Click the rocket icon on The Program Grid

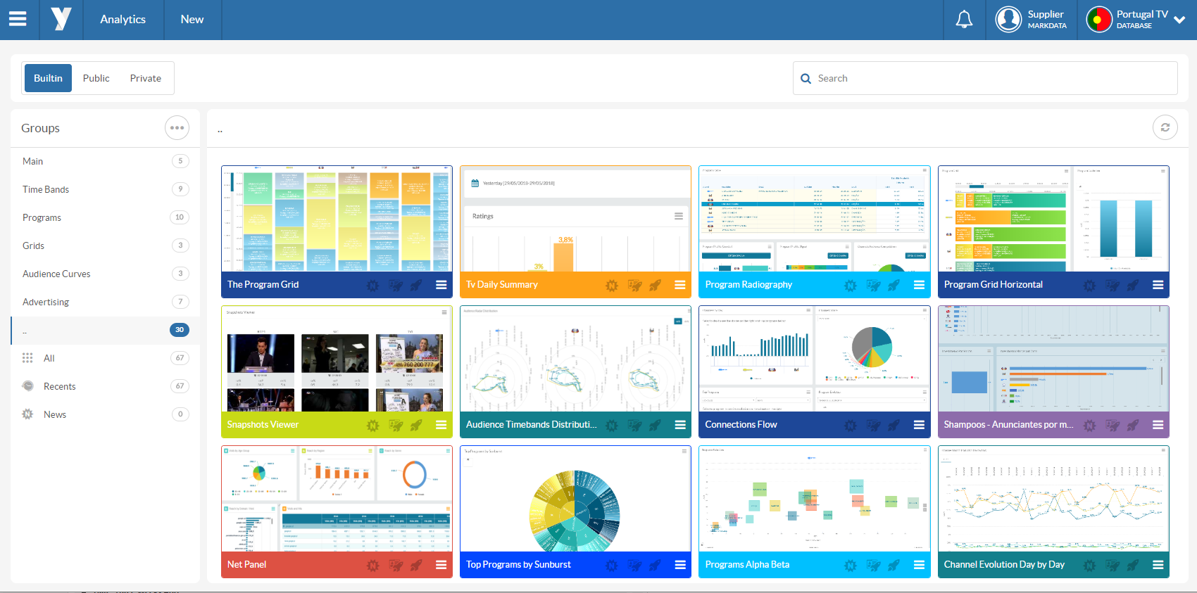416,285
